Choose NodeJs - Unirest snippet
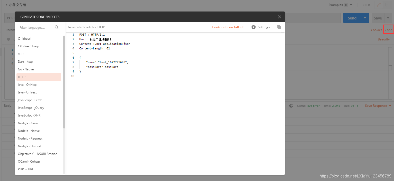The height and width of the screenshot is (181, 394). [x=39, y=146]
